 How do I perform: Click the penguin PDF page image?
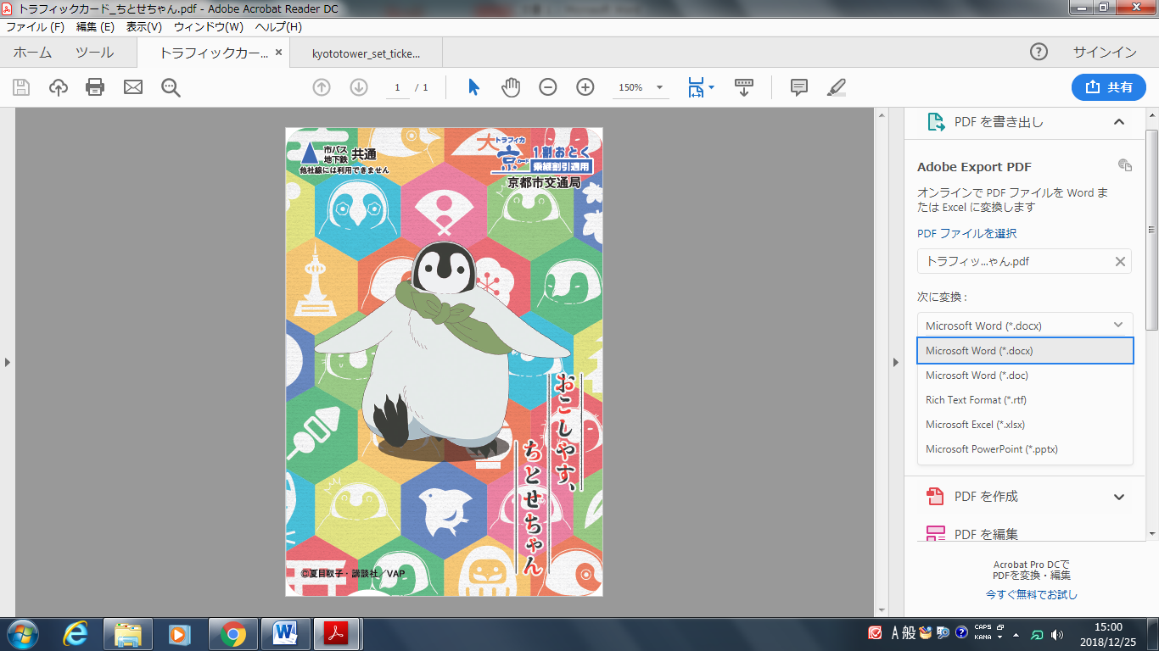coord(444,362)
